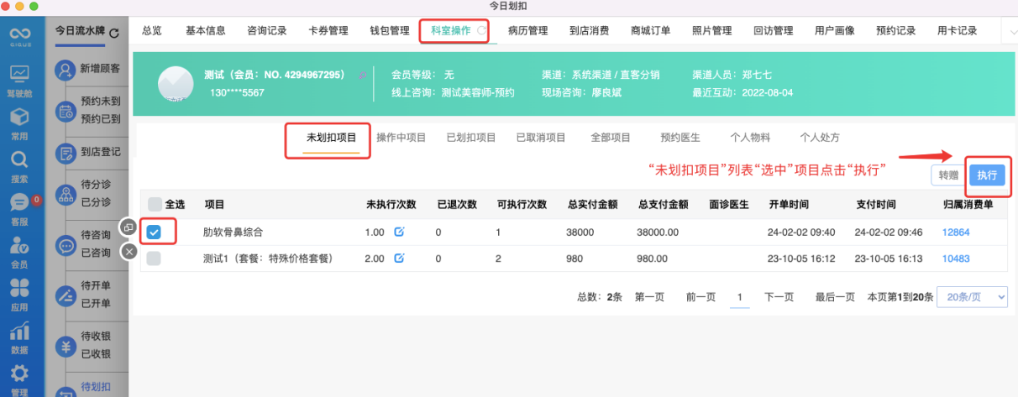Screen dimensions: 1018x397
Task: Select the 个人物料 sub-tab
Action: point(750,138)
